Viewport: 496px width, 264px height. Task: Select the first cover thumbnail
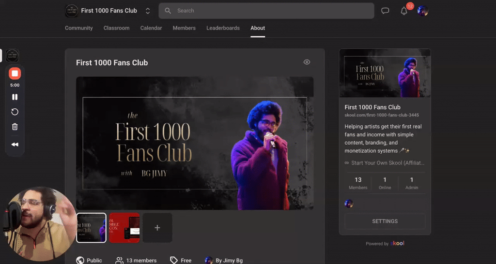click(92, 228)
